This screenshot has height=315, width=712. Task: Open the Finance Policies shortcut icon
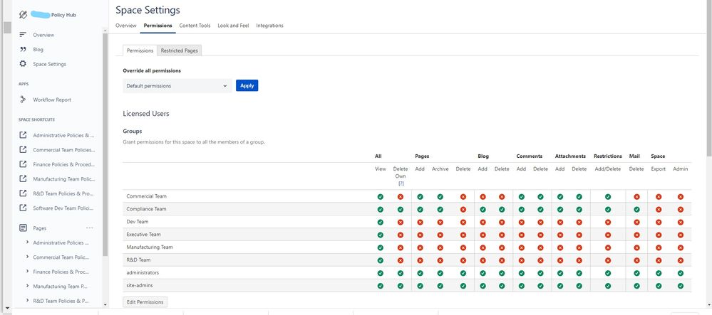pyautogui.click(x=23, y=164)
